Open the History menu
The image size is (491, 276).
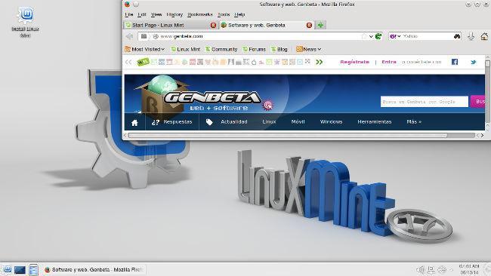click(x=174, y=14)
